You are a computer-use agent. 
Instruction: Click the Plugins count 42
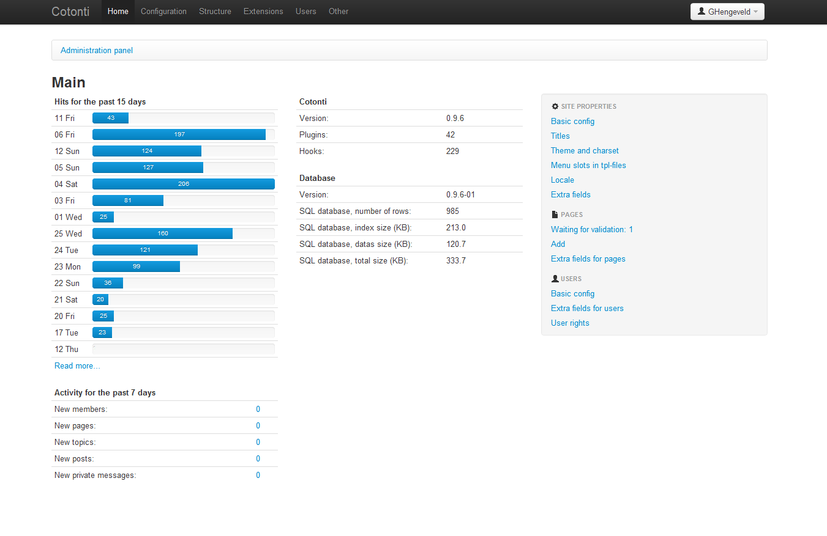pyautogui.click(x=451, y=135)
